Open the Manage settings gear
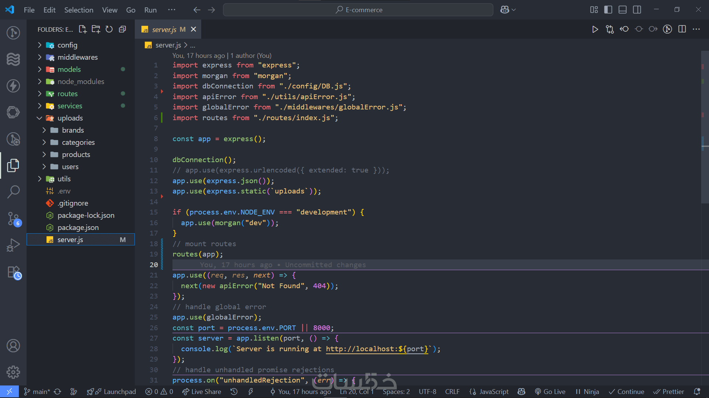The width and height of the screenshot is (709, 398). click(x=13, y=372)
